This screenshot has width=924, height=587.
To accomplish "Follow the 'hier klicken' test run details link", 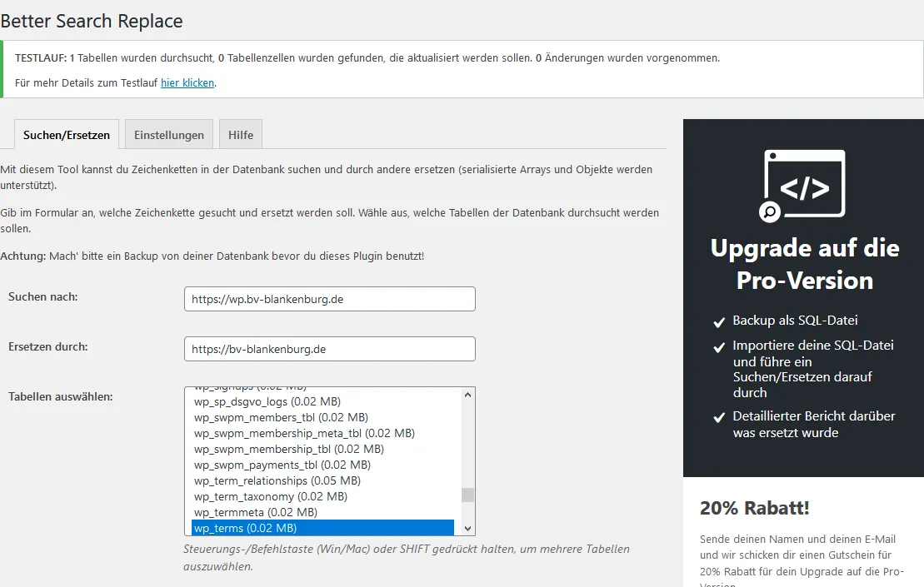I will 187,83.
